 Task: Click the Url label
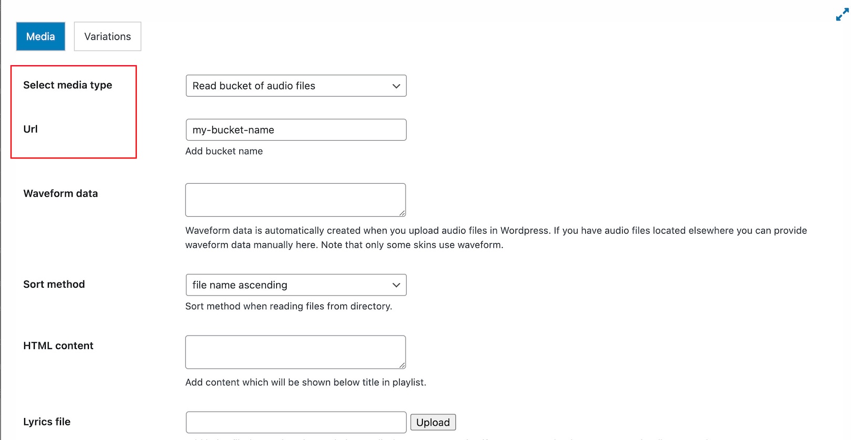click(31, 129)
